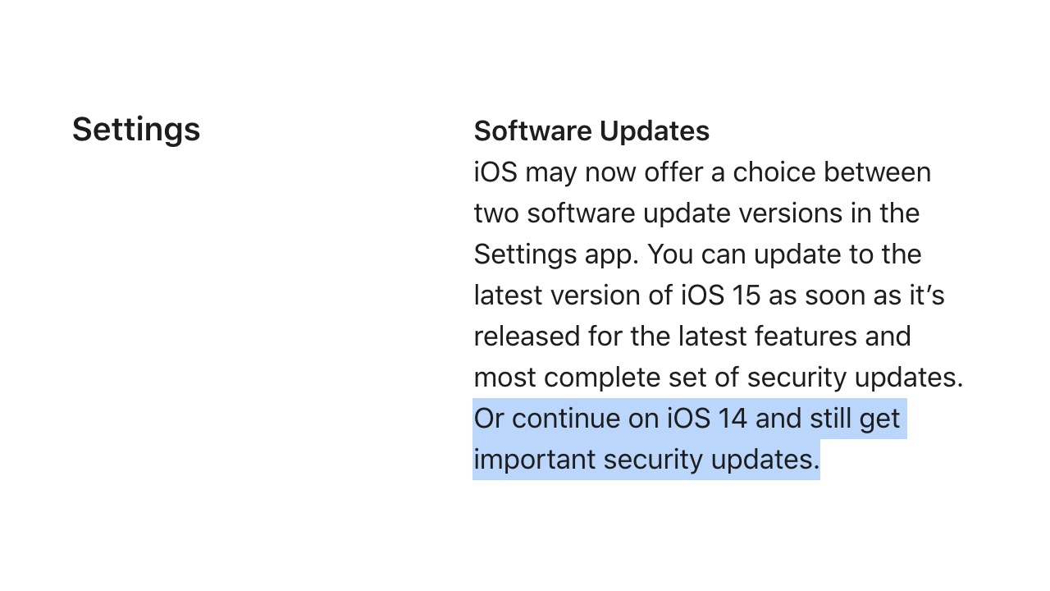Click the highlighted line 'important security updates.'

point(646,460)
